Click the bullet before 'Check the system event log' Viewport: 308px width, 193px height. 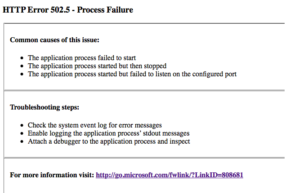click(22, 125)
